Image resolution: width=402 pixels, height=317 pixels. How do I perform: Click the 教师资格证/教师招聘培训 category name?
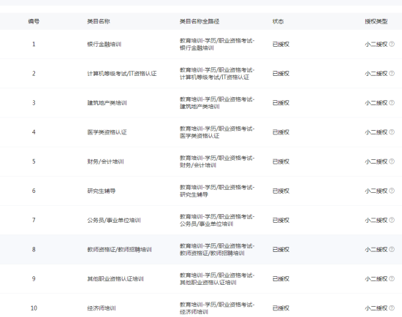point(119,250)
